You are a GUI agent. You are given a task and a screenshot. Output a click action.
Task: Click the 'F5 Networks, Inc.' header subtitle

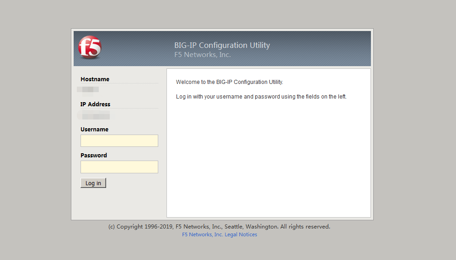click(203, 55)
